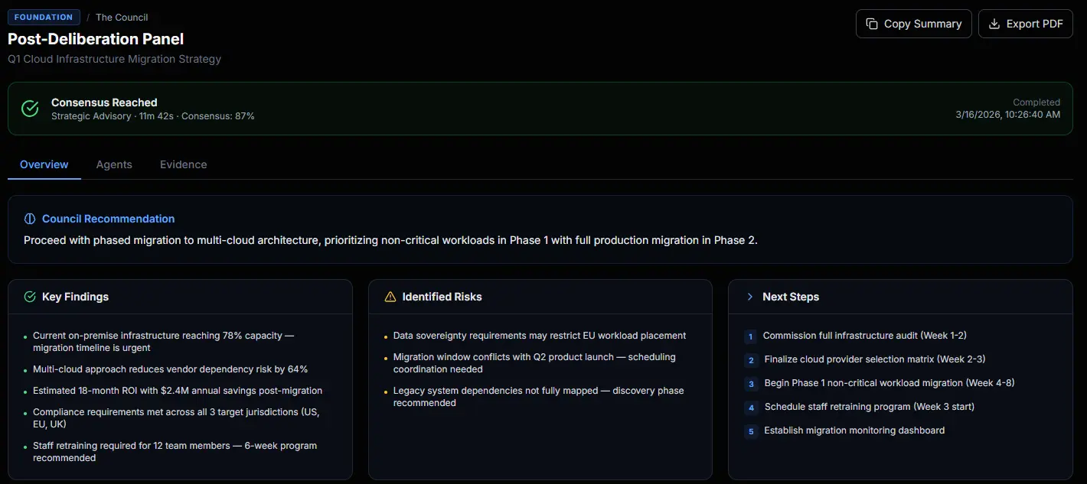Click the Identified Risks warning triangle icon
Image resolution: width=1087 pixels, height=484 pixels.
click(390, 297)
